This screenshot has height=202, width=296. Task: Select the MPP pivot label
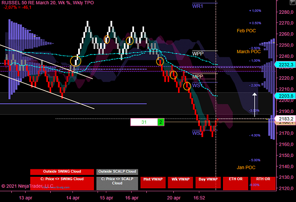tap(197, 76)
